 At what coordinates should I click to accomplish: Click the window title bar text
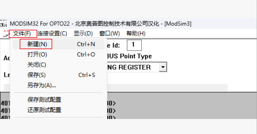pyautogui.click(x=101, y=24)
